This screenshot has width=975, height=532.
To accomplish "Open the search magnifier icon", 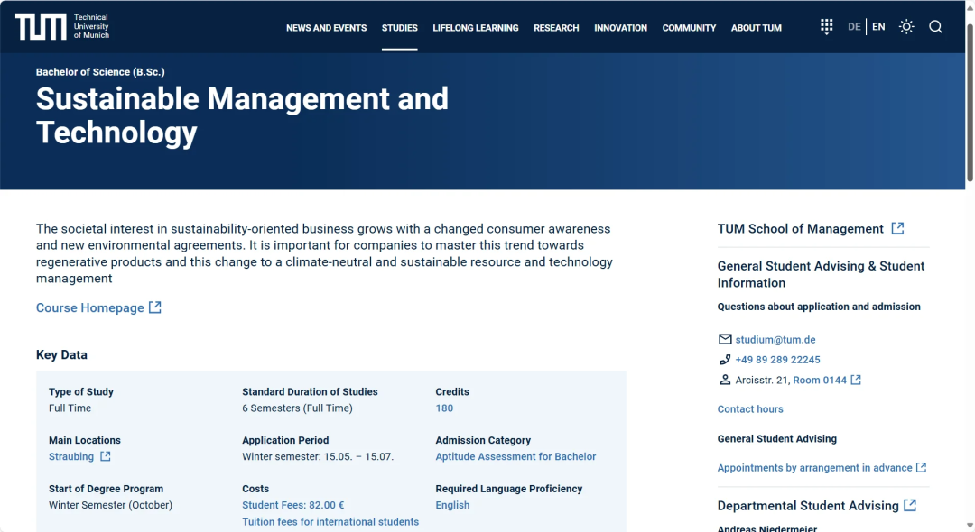I will [936, 27].
